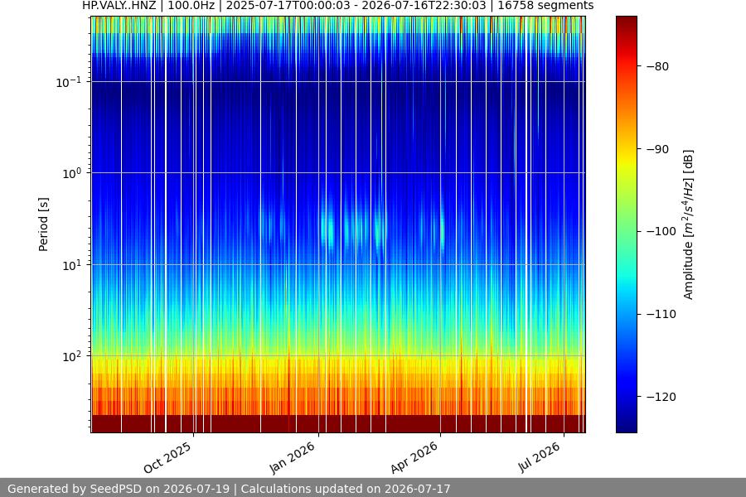Click the 'Jan 2026' x-axis label
The height and width of the screenshot is (497, 746).
point(292,457)
